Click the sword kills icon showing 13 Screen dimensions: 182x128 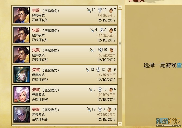point(87,70)
